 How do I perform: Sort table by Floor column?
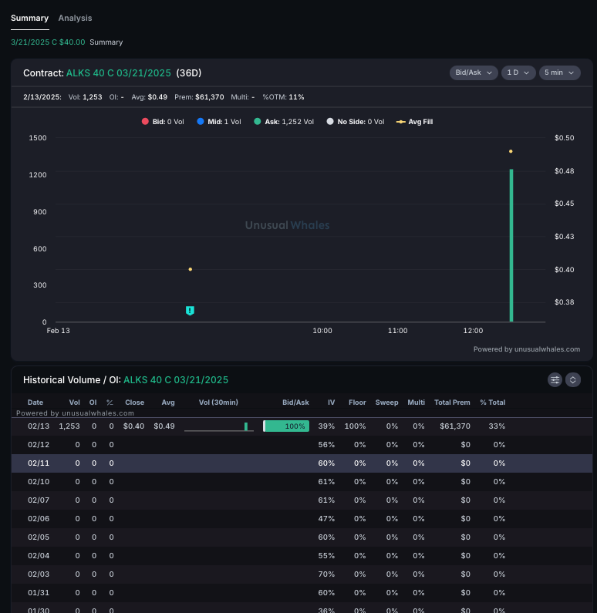click(357, 402)
